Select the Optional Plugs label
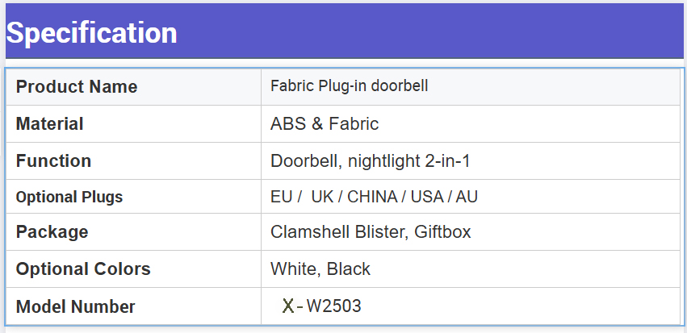Screen dimensions: 687x333 69,197
